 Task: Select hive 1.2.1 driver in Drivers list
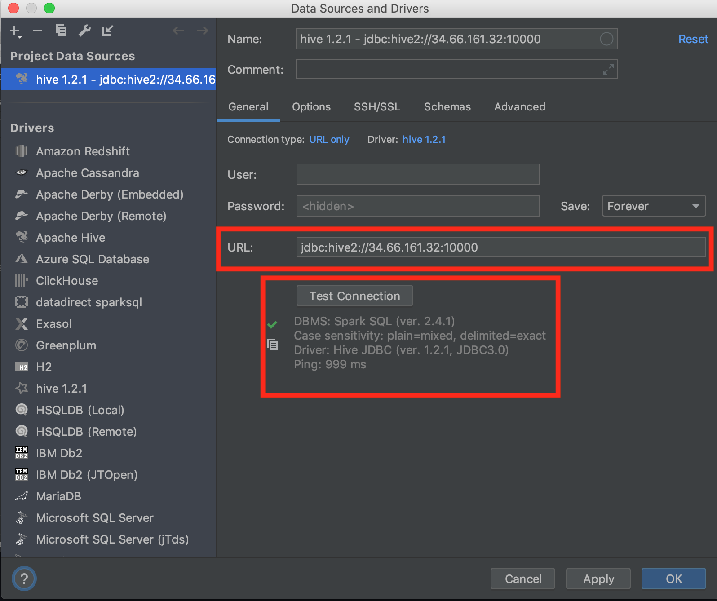coord(108,389)
